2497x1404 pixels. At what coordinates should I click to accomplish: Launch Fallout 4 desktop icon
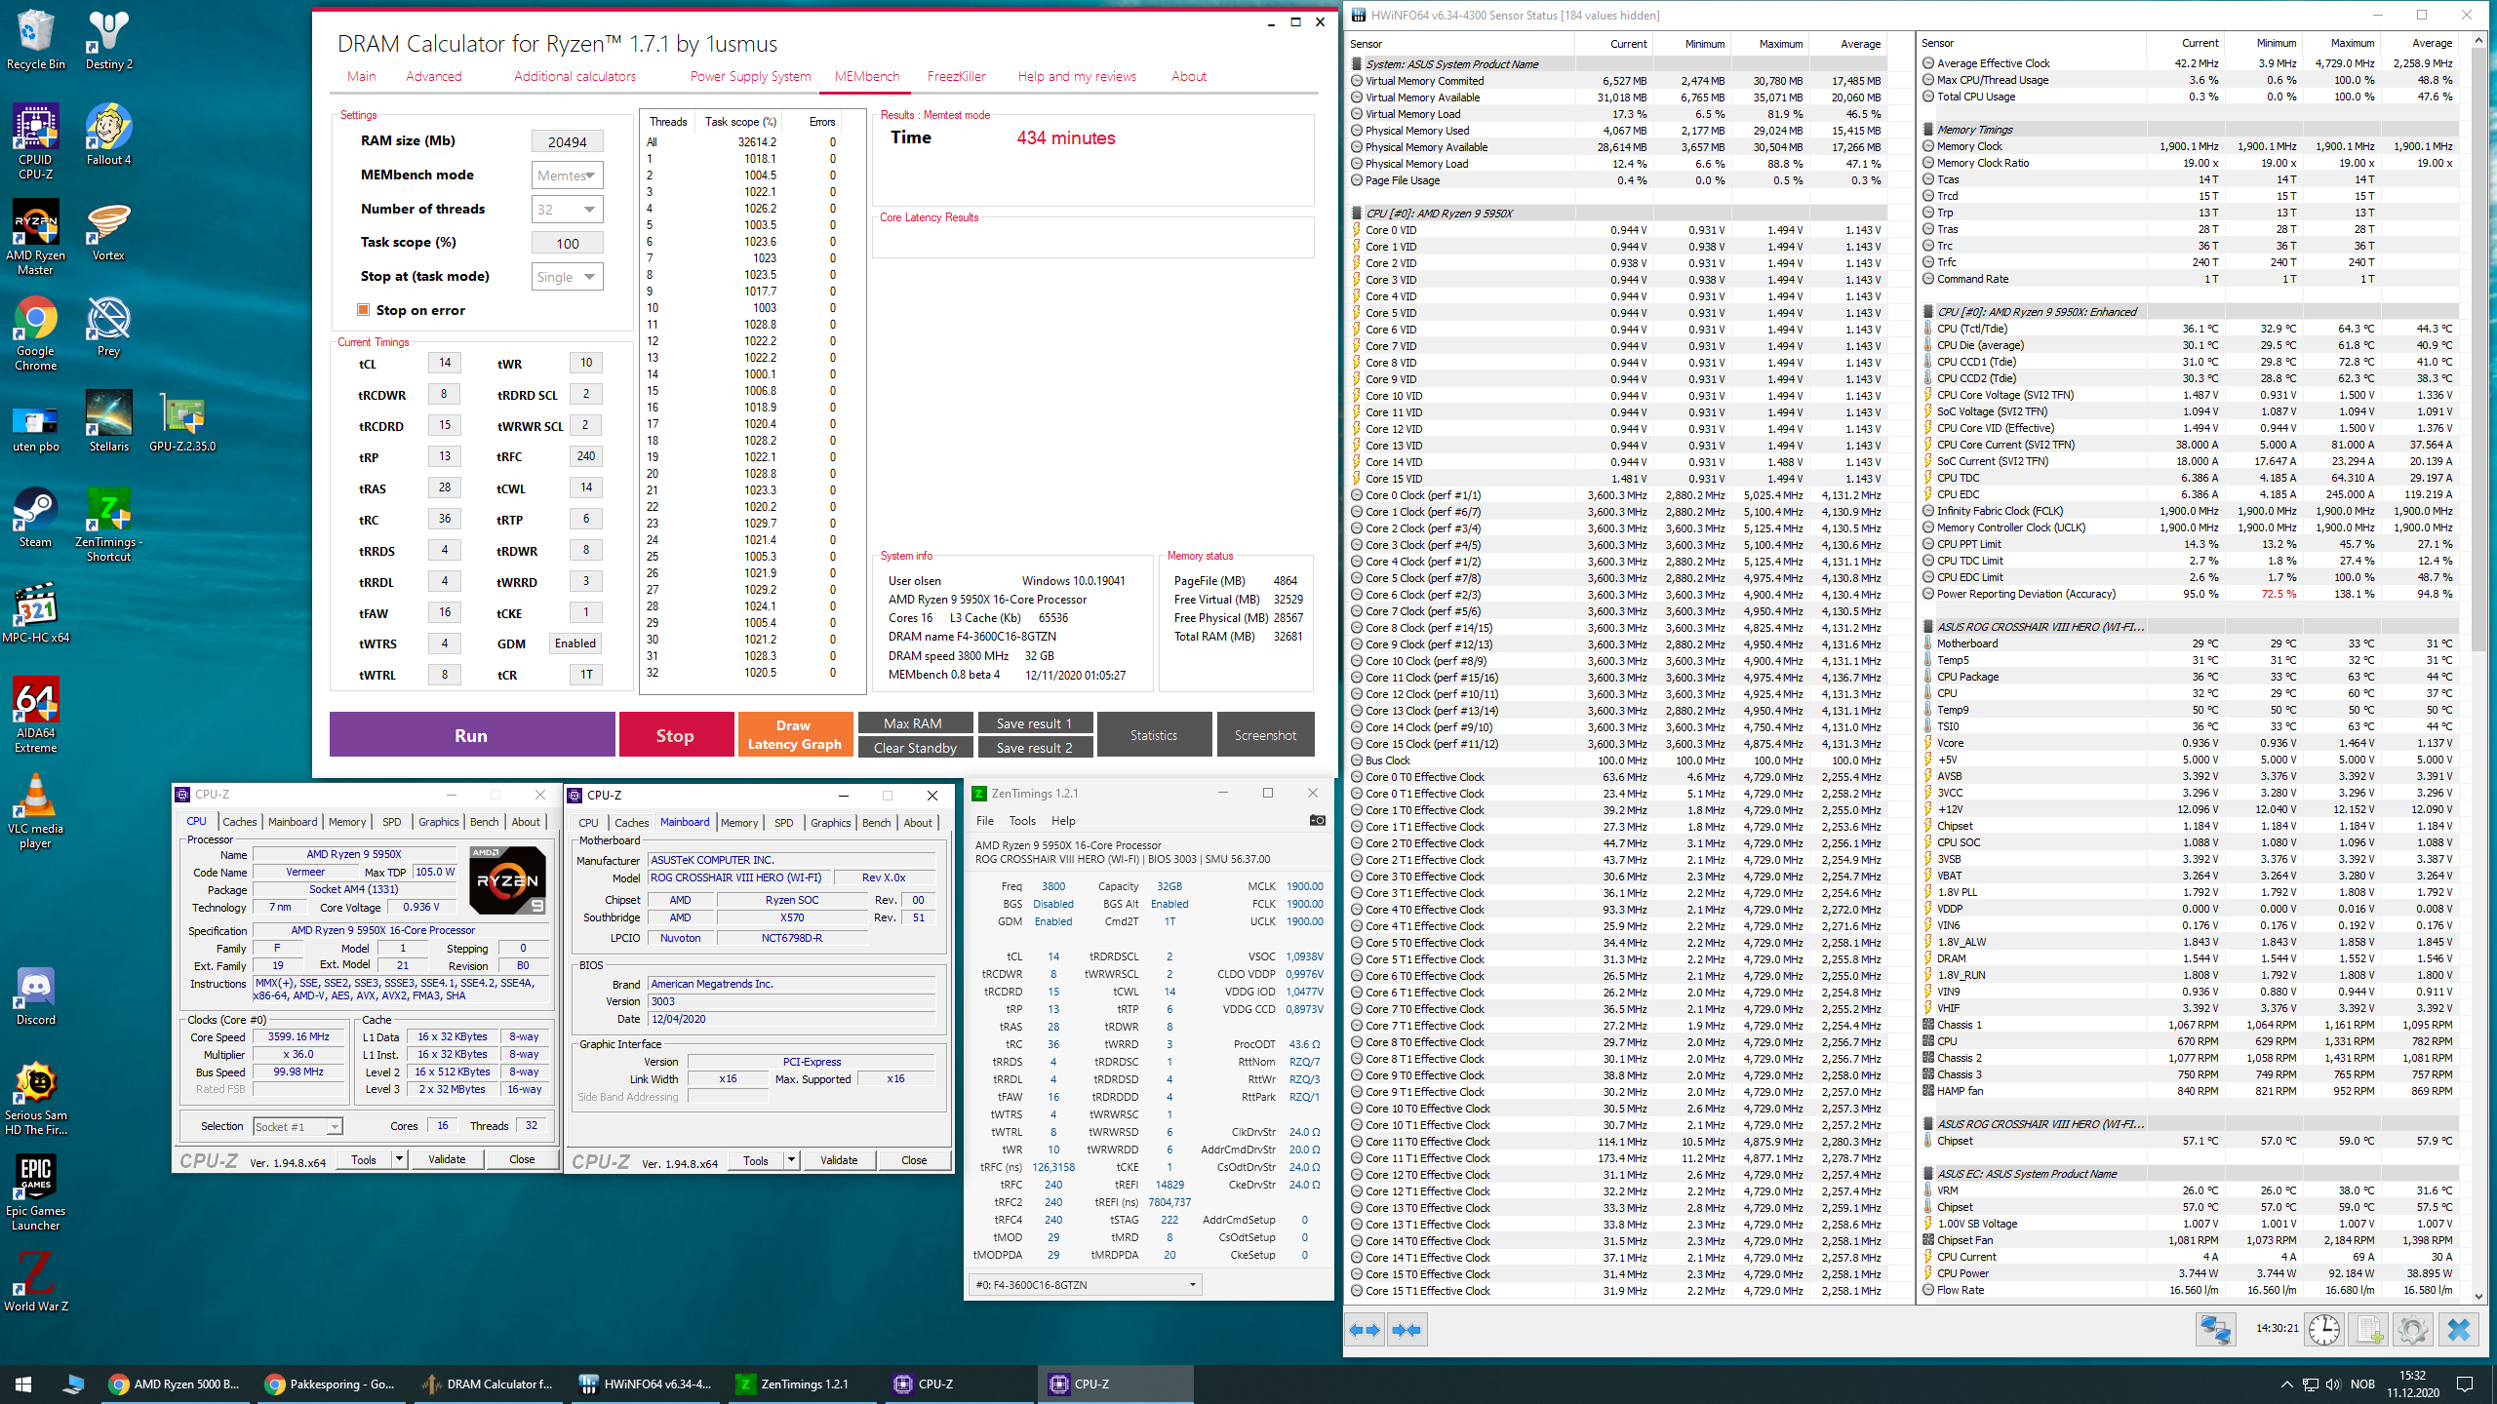pos(108,135)
